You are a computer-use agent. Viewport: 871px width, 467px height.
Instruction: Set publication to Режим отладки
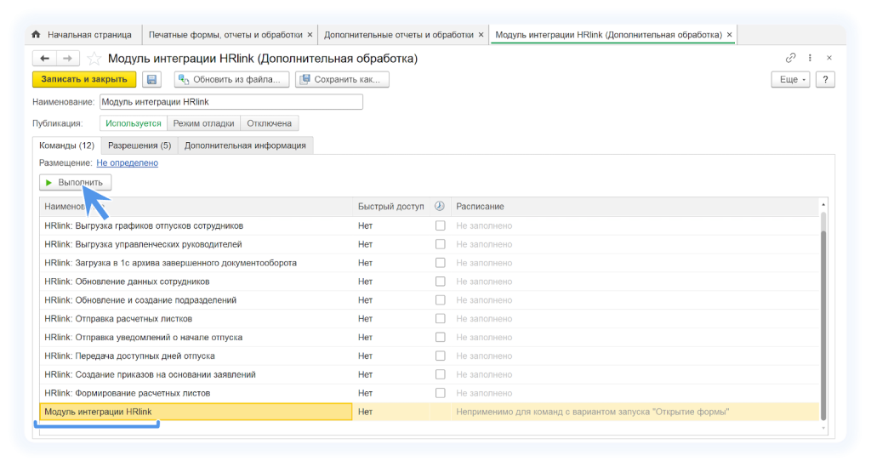(x=203, y=123)
